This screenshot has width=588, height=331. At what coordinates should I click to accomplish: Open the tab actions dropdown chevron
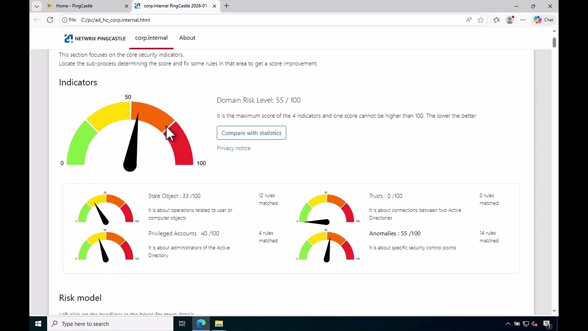pyautogui.click(x=36, y=6)
